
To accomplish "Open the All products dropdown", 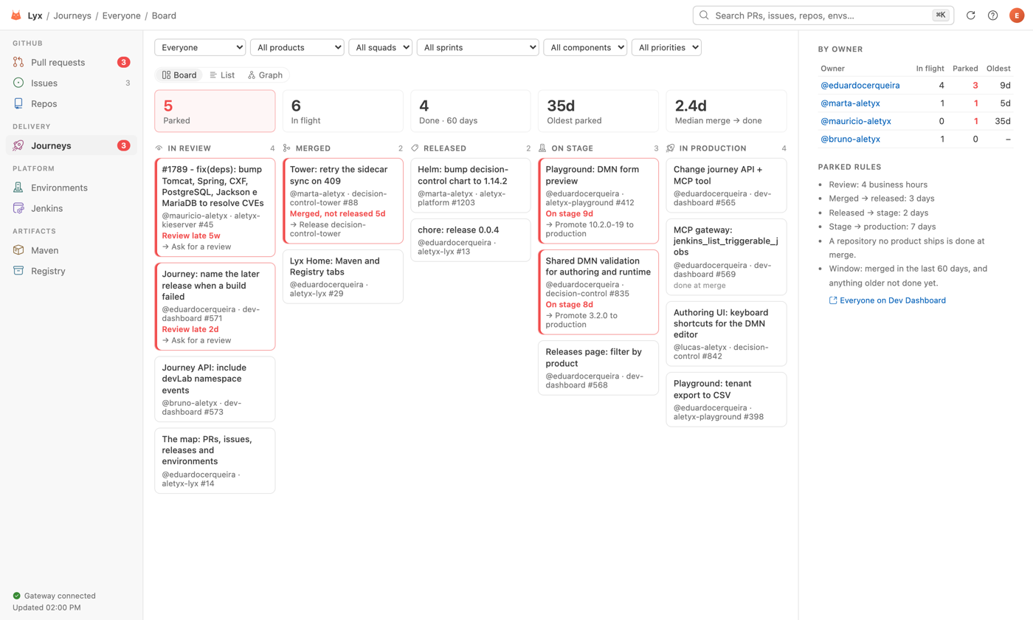I will click(297, 47).
